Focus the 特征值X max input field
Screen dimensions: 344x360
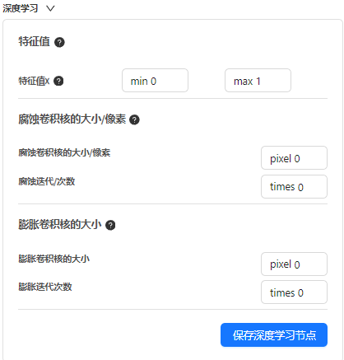click(x=258, y=81)
